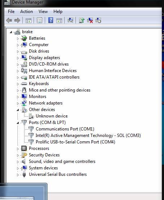
Task: Select Prolific USB-to-Serial Comm Port (COM4)
Action: [x=75, y=142]
